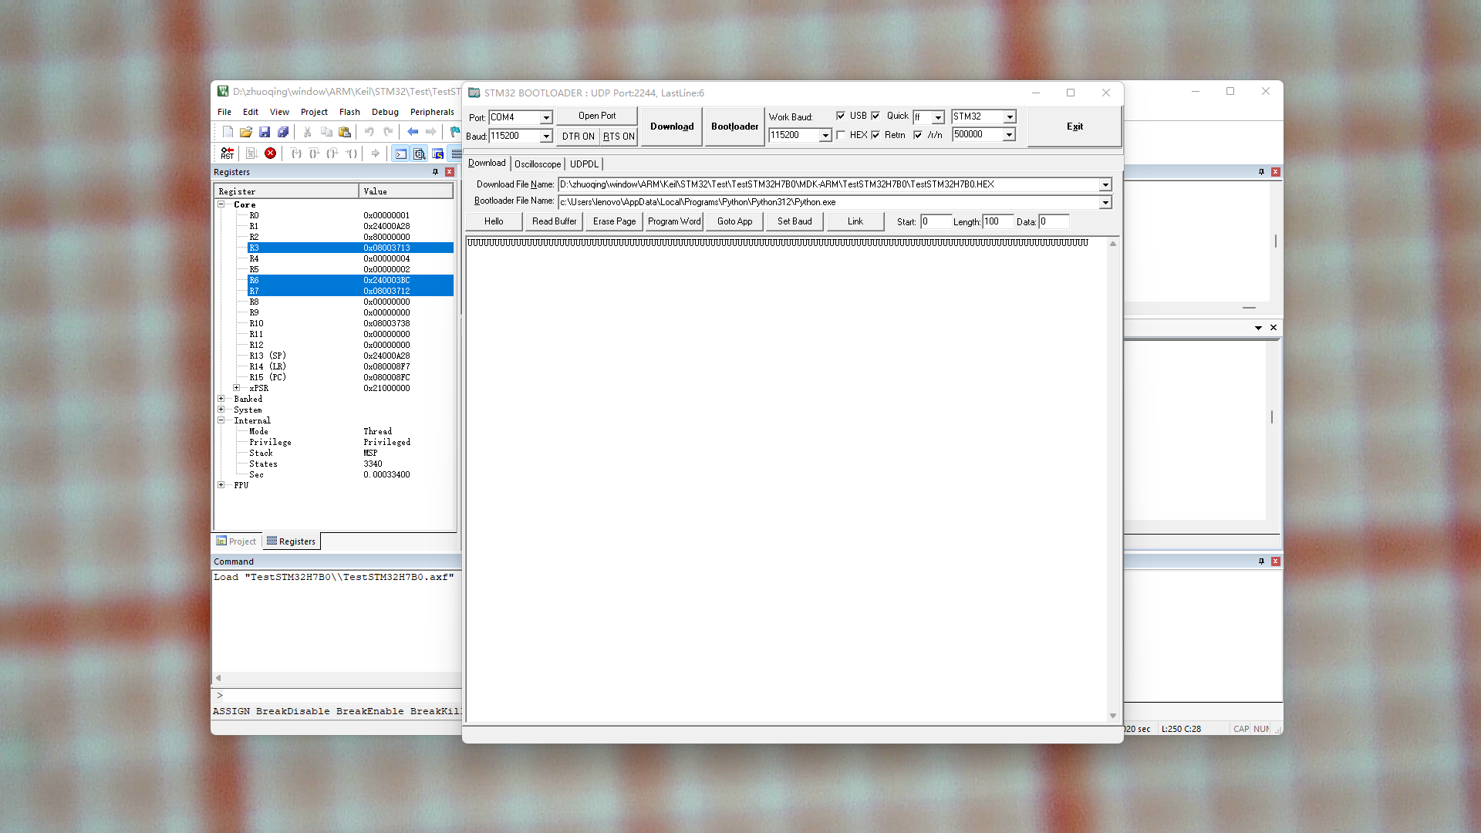This screenshot has width=1481, height=833.
Task: Click the Paste clipboard icon
Action: tap(345, 132)
